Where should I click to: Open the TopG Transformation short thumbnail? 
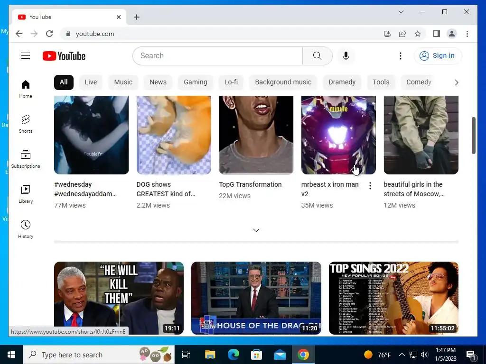(256, 135)
